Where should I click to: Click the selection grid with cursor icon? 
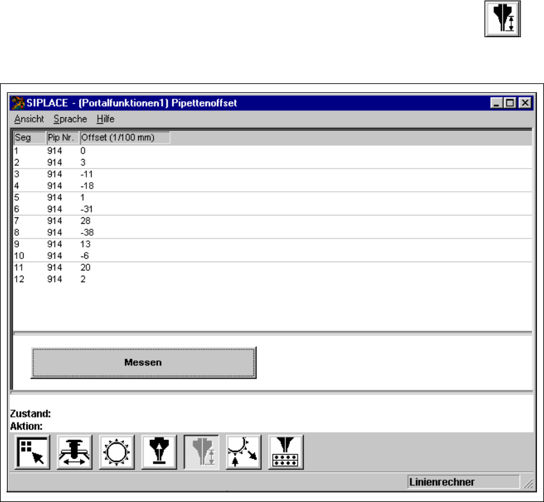click(x=33, y=452)
